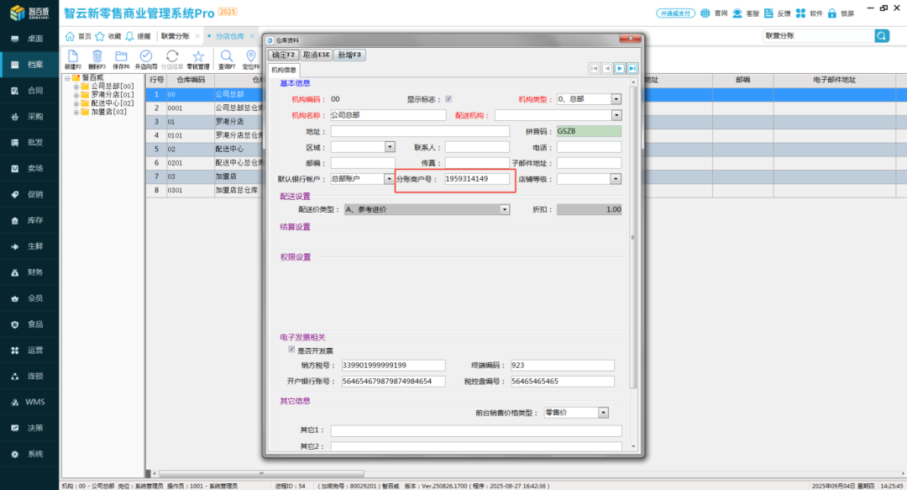Click the 确定F2 confirm button
Viewport: 907px width, 490px height.
(284, 54)
